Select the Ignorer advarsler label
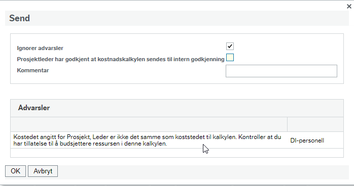The width and height of the screenshot is (354, 186). point(40,48)
